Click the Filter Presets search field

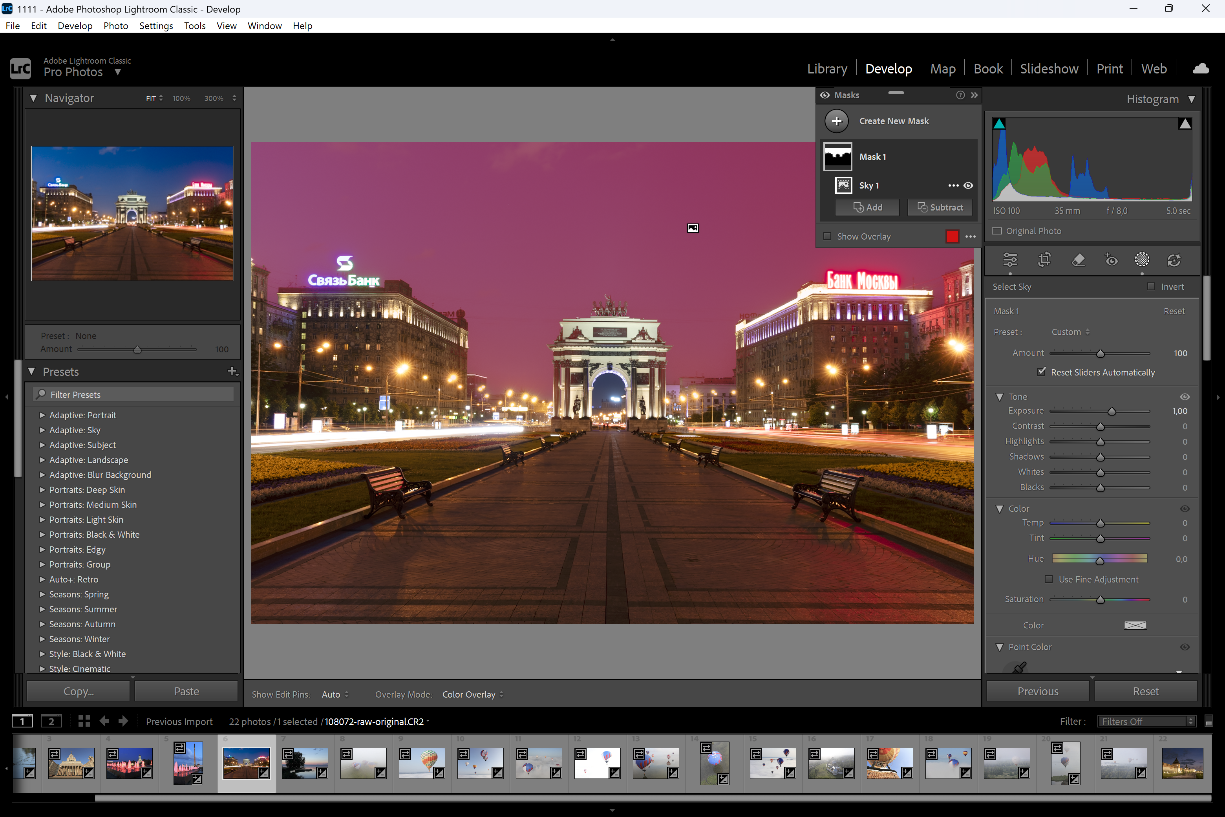[x=133, y=394]
